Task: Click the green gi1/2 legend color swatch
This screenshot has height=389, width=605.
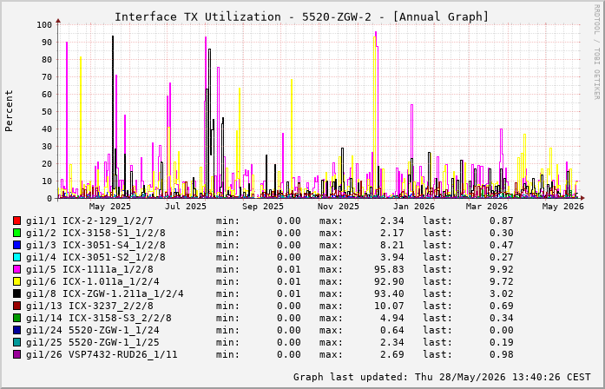Action: 17,233
